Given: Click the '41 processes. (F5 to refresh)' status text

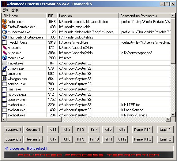Looking at the screenshot, I should point(26,148).
